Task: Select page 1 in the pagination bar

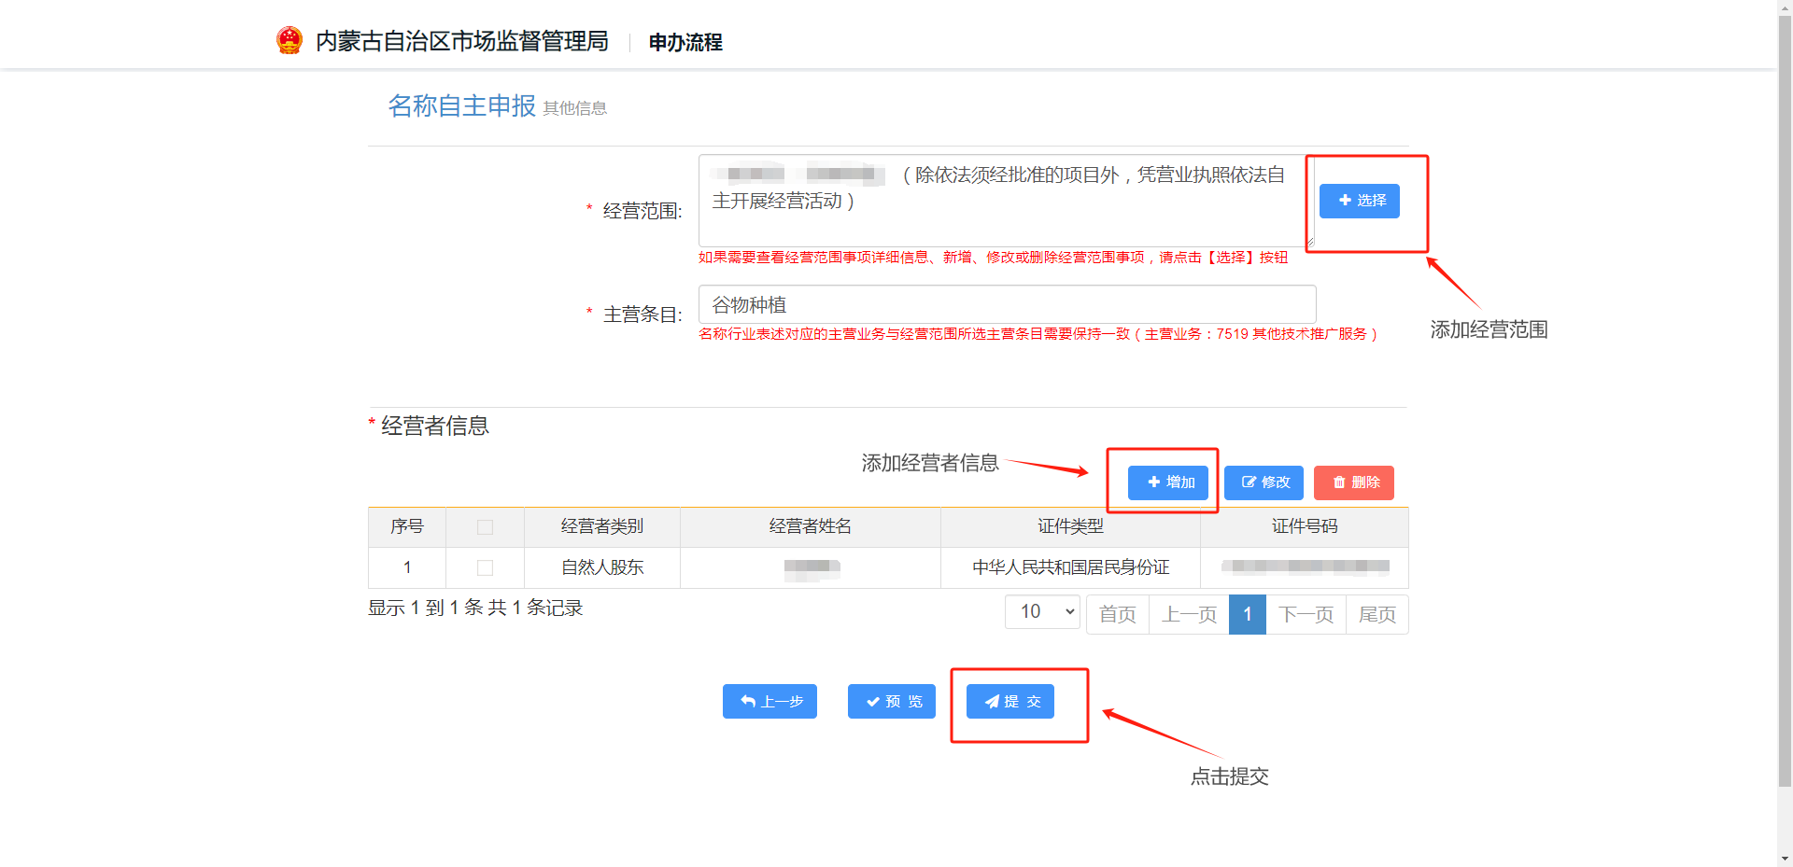Action: click(x=1247, y=614)
